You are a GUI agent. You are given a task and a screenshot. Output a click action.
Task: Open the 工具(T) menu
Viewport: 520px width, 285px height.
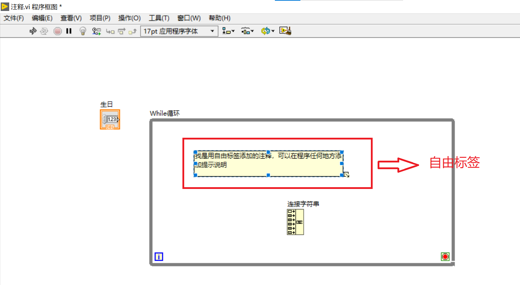159,18
